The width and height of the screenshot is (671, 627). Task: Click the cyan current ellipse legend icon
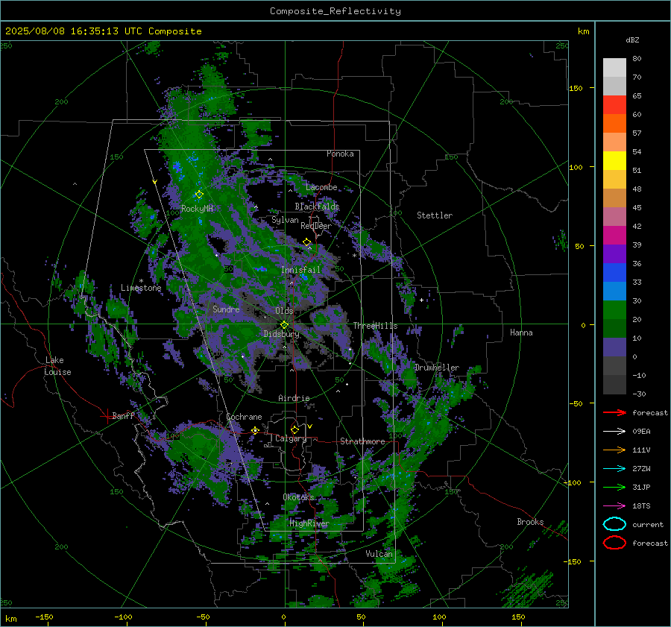(614, 524)
